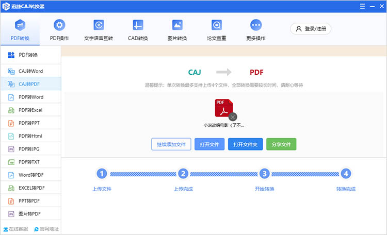Click the red PDF file thumbnail
387x235 pixels.
coord(223,108)
